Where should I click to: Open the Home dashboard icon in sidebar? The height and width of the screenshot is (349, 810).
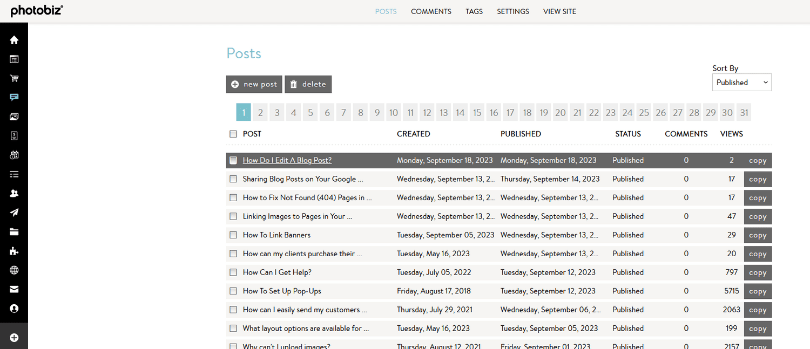pyautogui.click(x=13, y=40)
